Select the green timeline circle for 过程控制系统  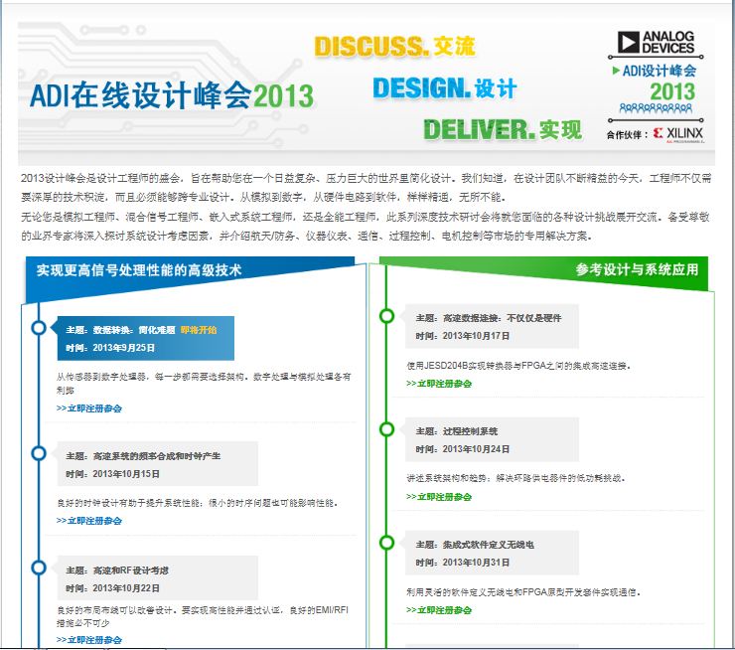(x=387, y=429)
